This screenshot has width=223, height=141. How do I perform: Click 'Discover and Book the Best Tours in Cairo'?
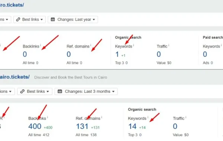coord(71,78)
